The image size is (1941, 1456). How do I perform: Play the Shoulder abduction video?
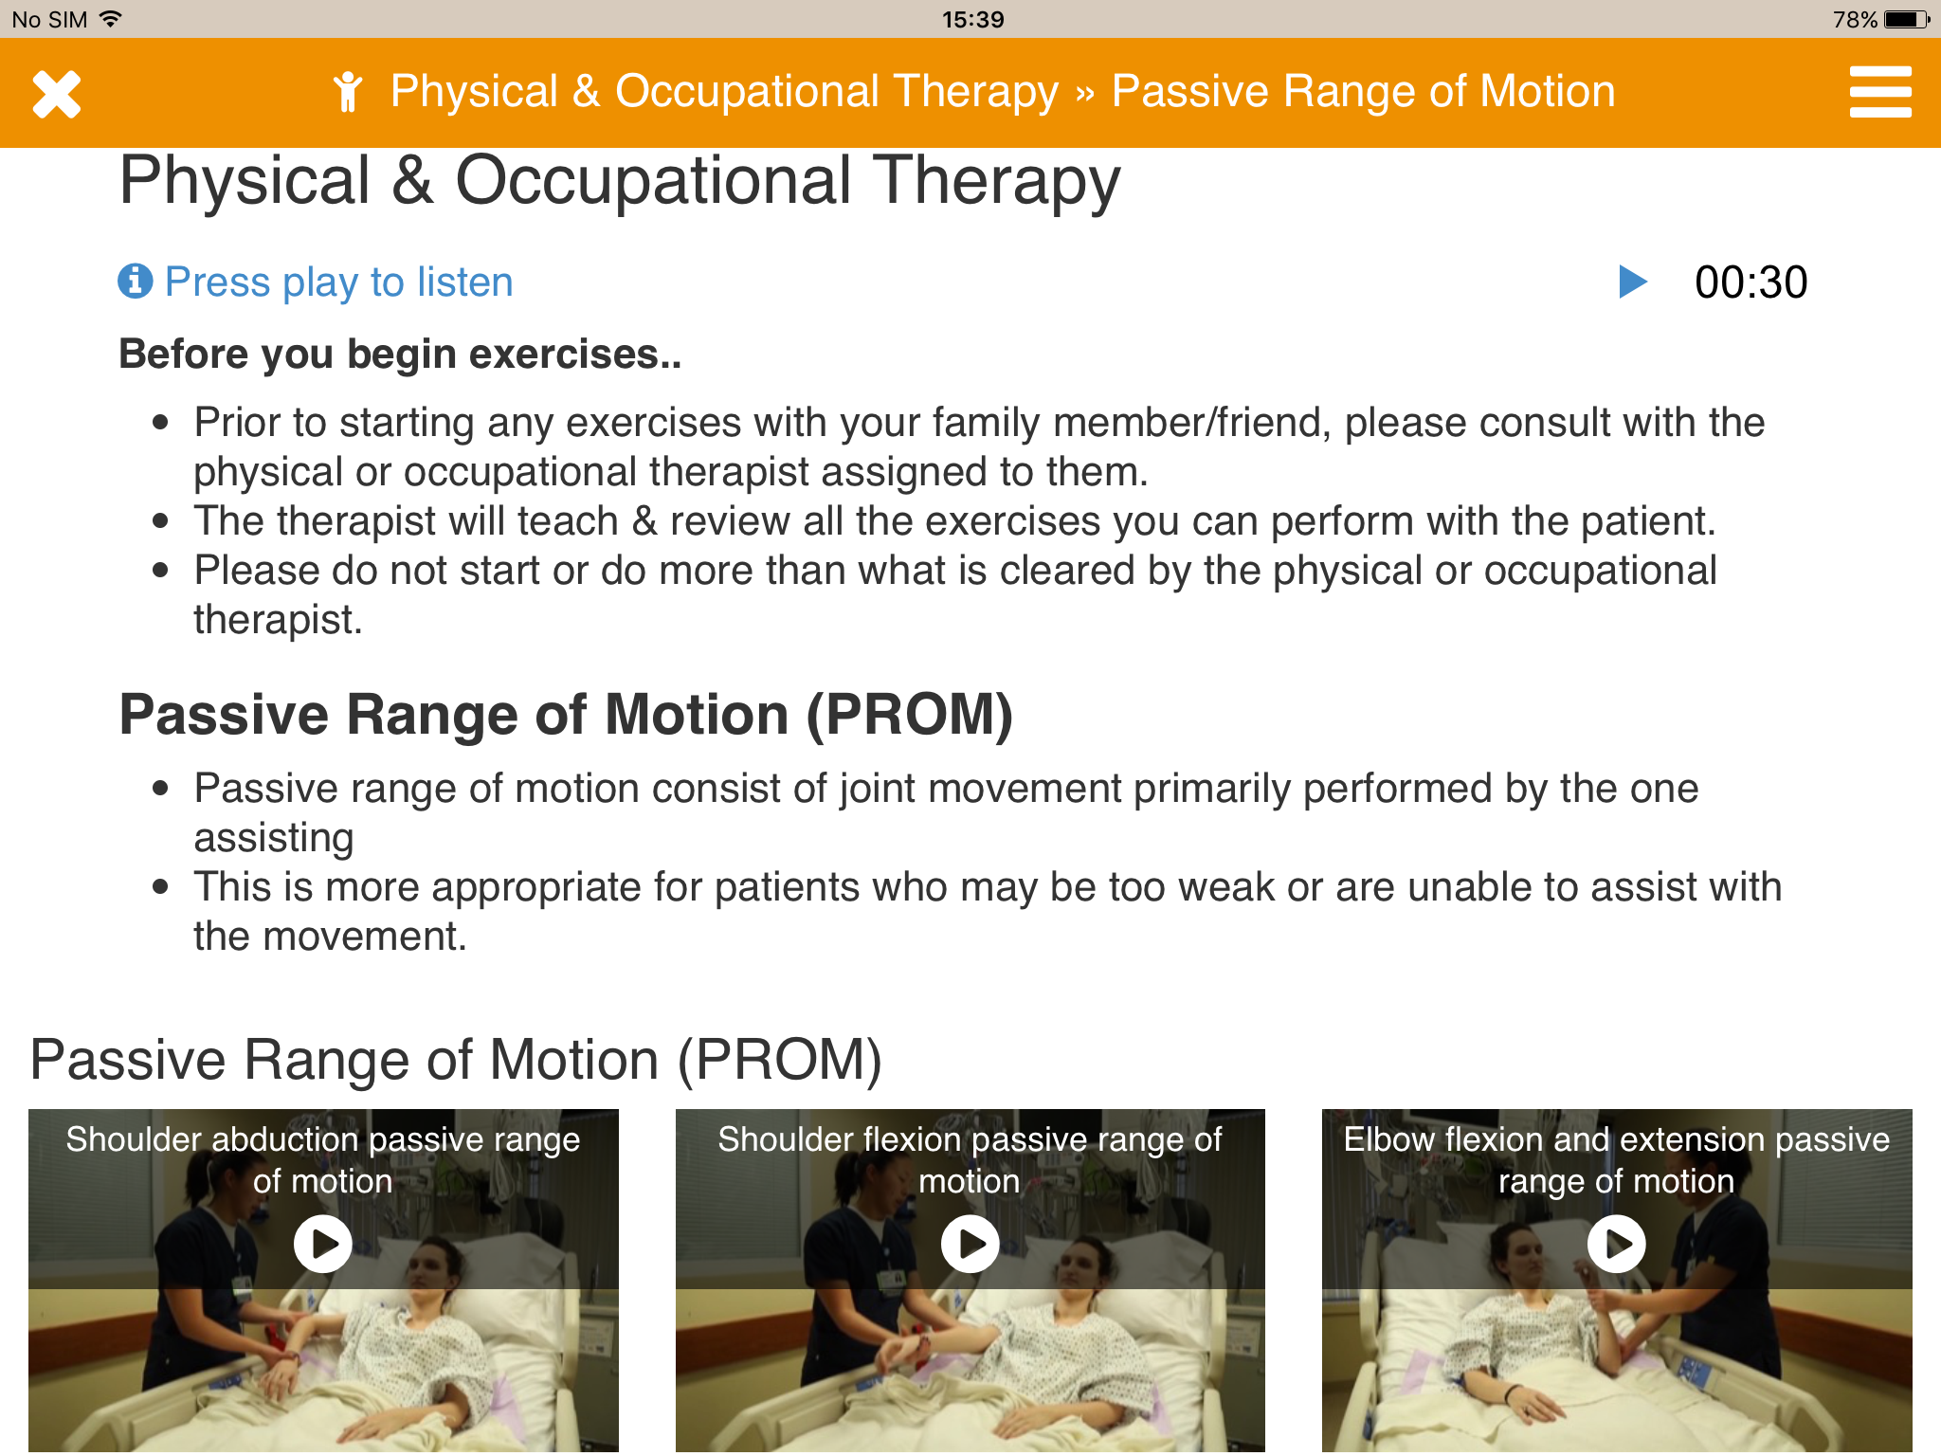point(322,1244)
